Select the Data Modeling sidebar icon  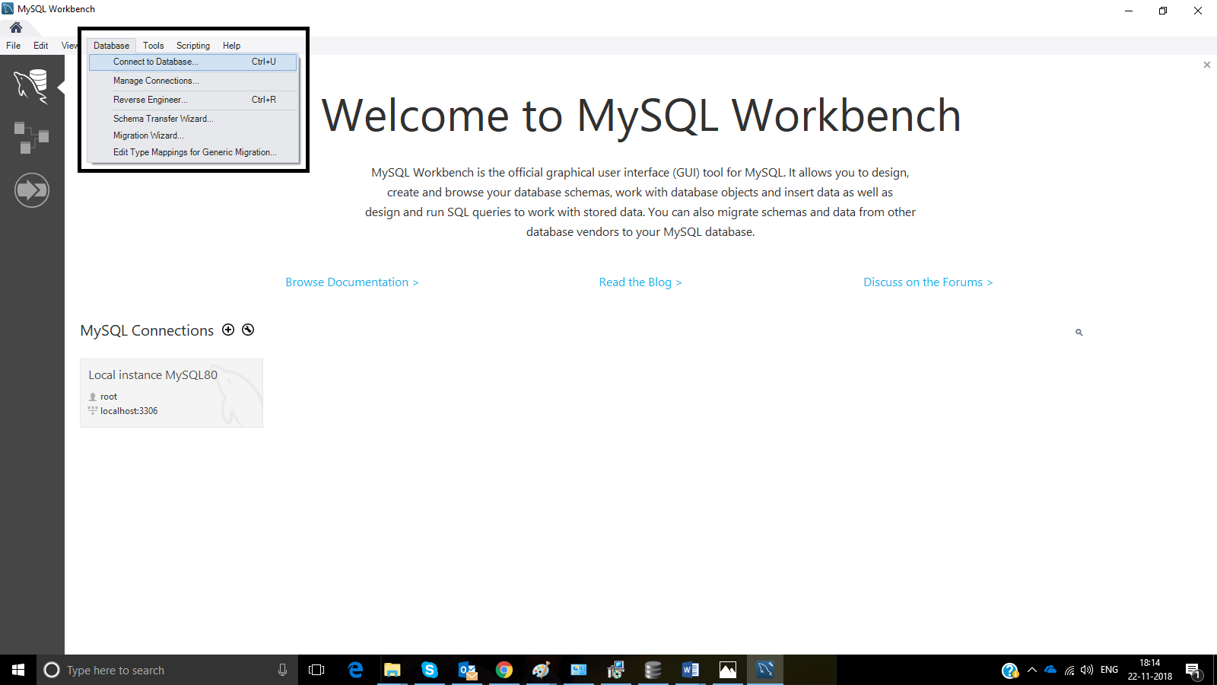[31, 137]
